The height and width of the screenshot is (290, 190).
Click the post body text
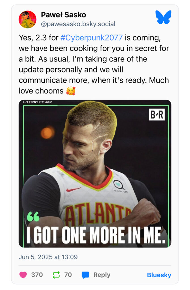(94, 64)
